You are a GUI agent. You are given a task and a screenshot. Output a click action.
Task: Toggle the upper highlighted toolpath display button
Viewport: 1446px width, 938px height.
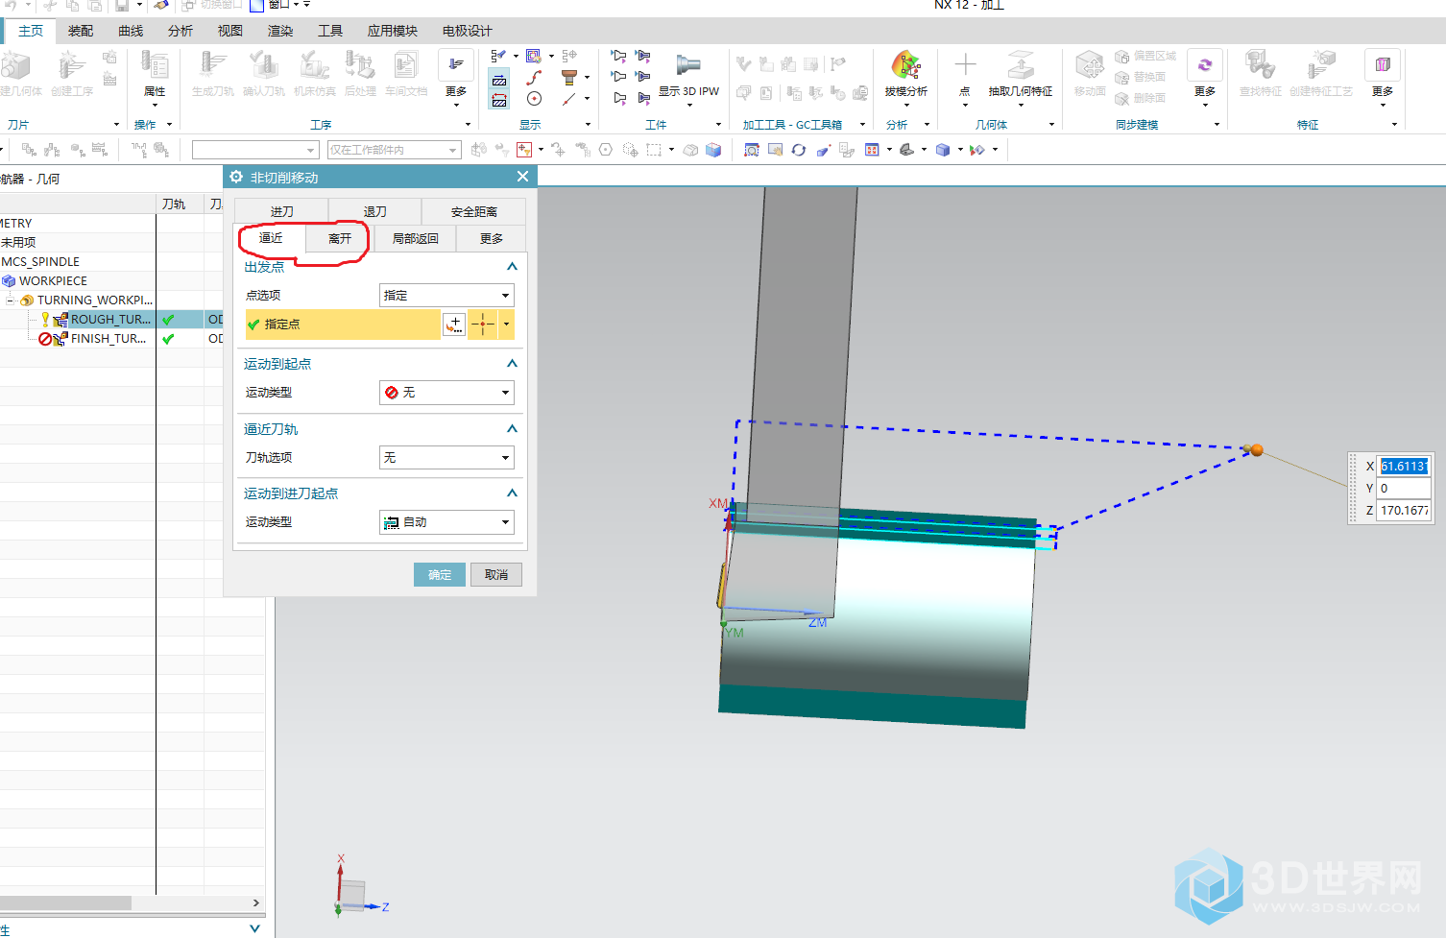click(499, 80)
